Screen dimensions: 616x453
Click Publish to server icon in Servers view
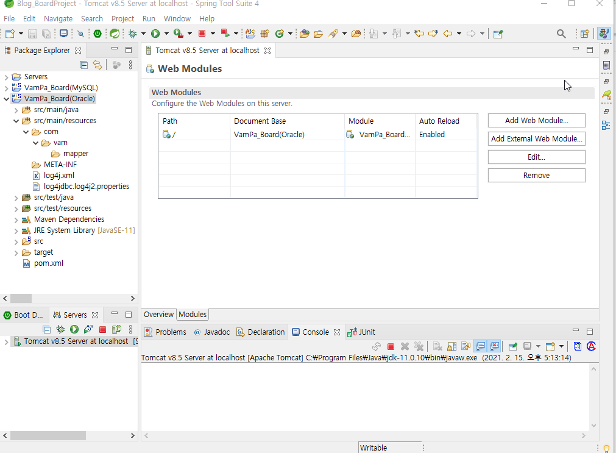[x=116, y=329]
